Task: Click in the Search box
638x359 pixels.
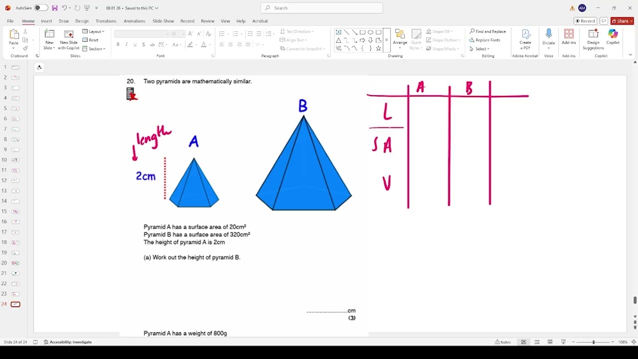Action: 321,8
